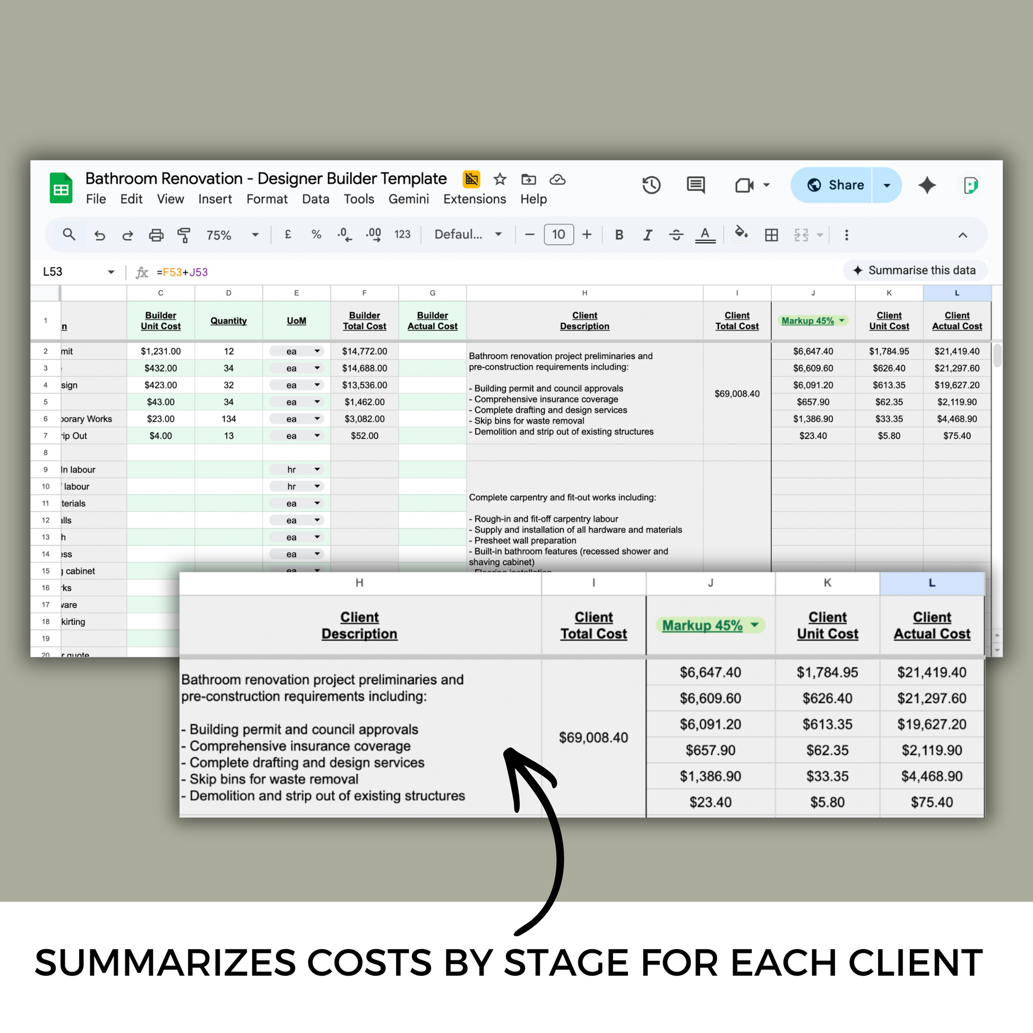The width and height of the screenshot is (1033, 1033).
Task: Open the Format menu
Action: (x=267, y=199)
